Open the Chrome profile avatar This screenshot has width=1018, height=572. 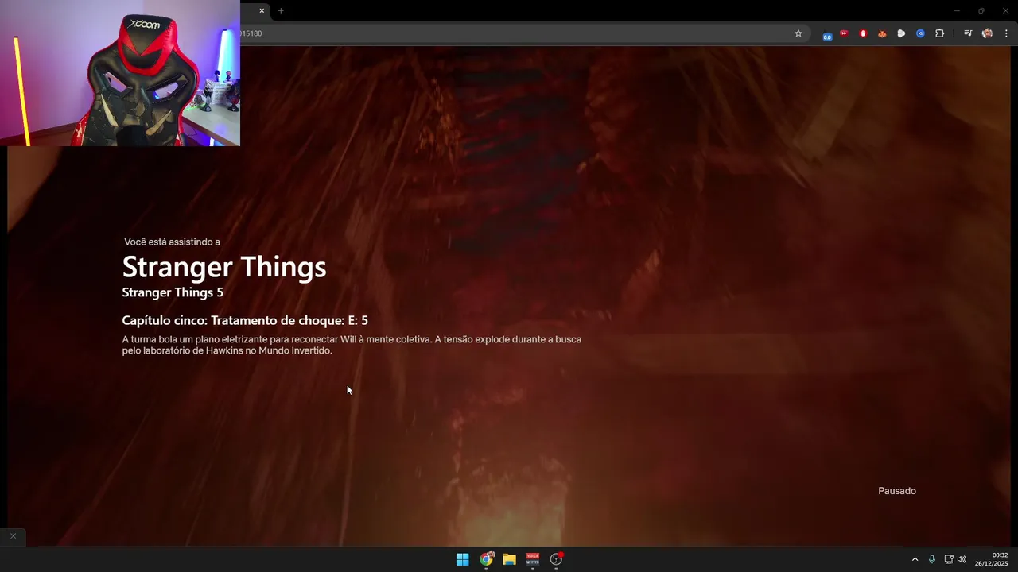[x=987, y=33]
